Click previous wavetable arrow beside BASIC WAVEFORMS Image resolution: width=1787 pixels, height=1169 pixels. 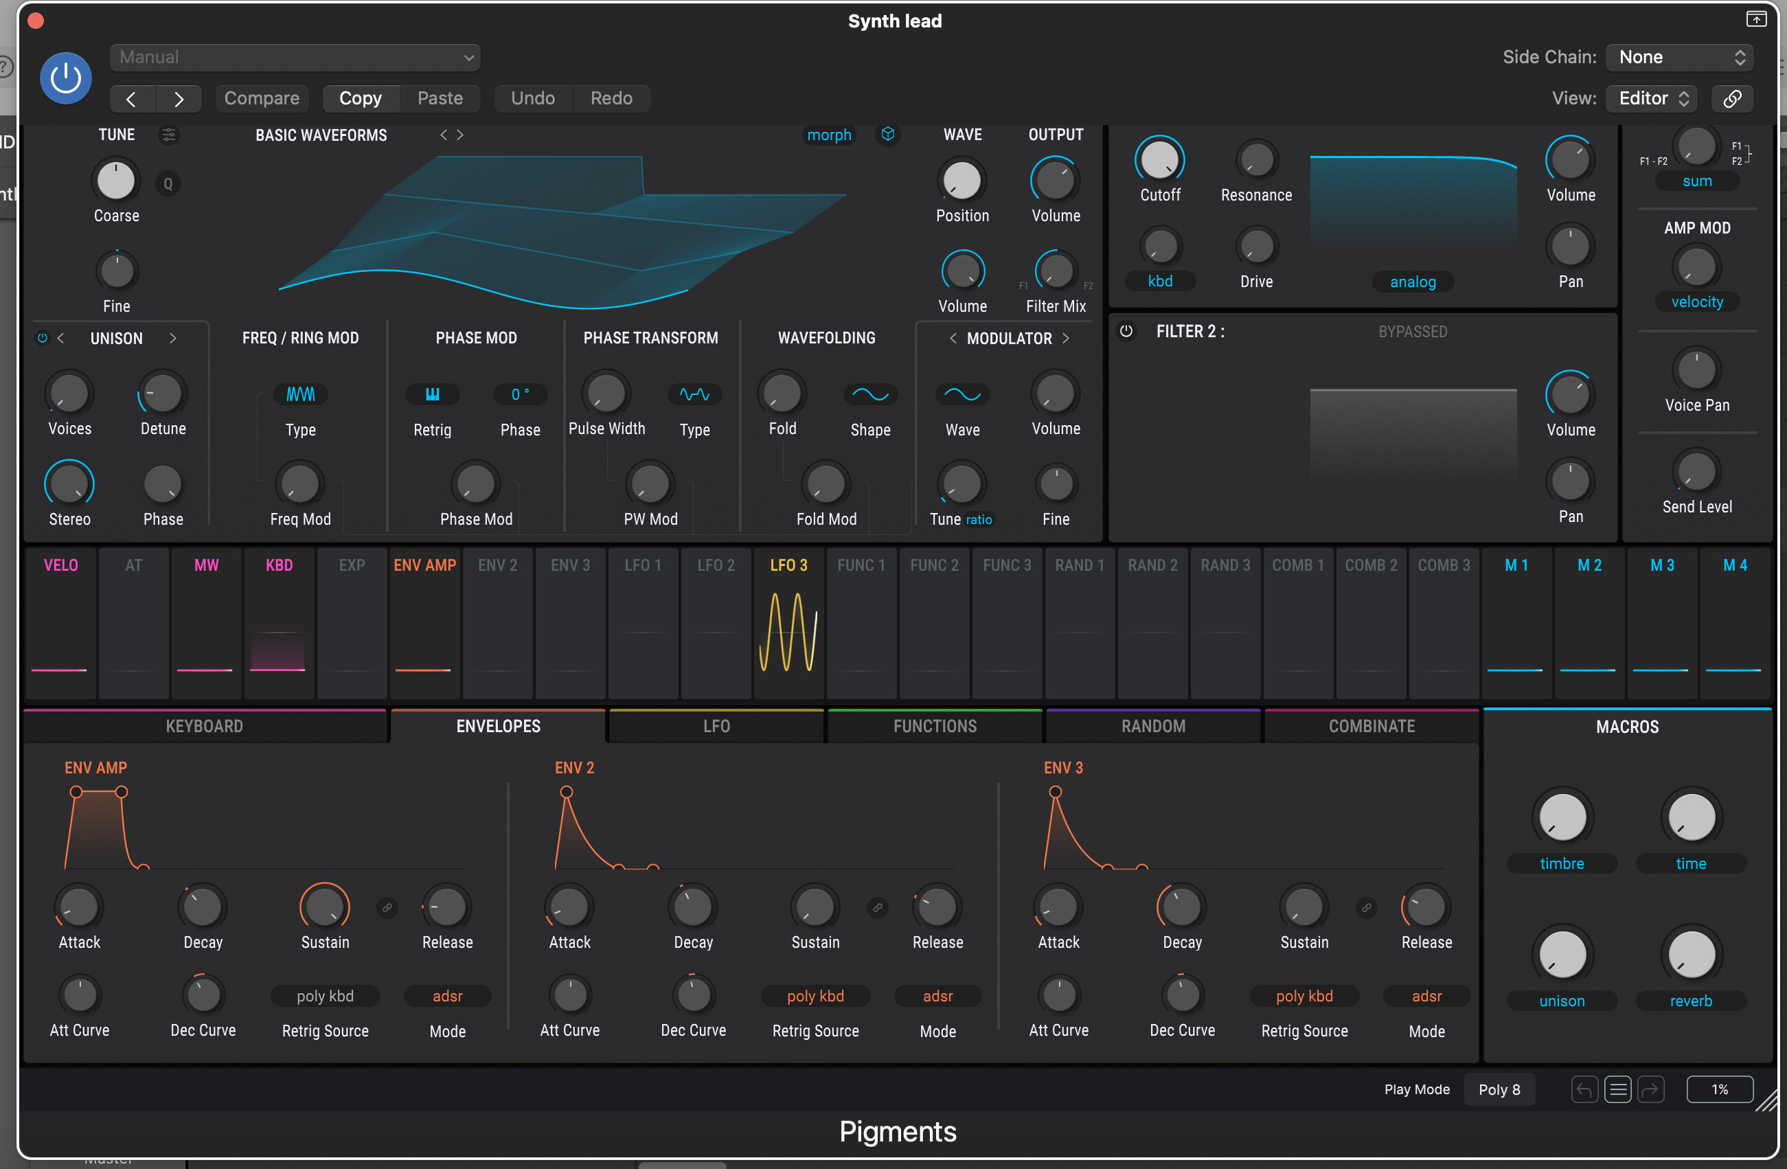443,135
